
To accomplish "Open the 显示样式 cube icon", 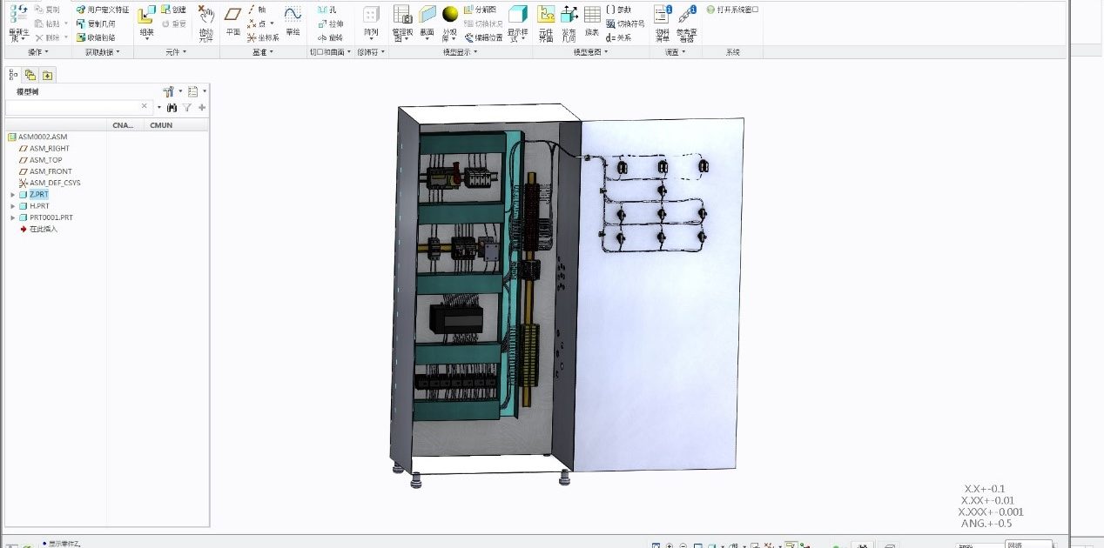I will pos(517,14).
